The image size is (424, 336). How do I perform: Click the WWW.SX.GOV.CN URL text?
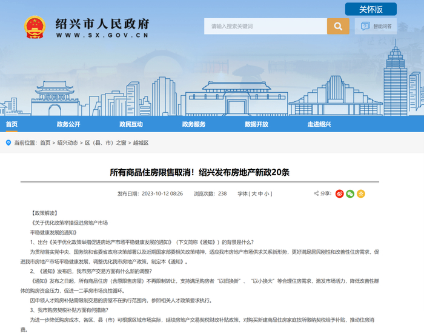pos(102,35)
